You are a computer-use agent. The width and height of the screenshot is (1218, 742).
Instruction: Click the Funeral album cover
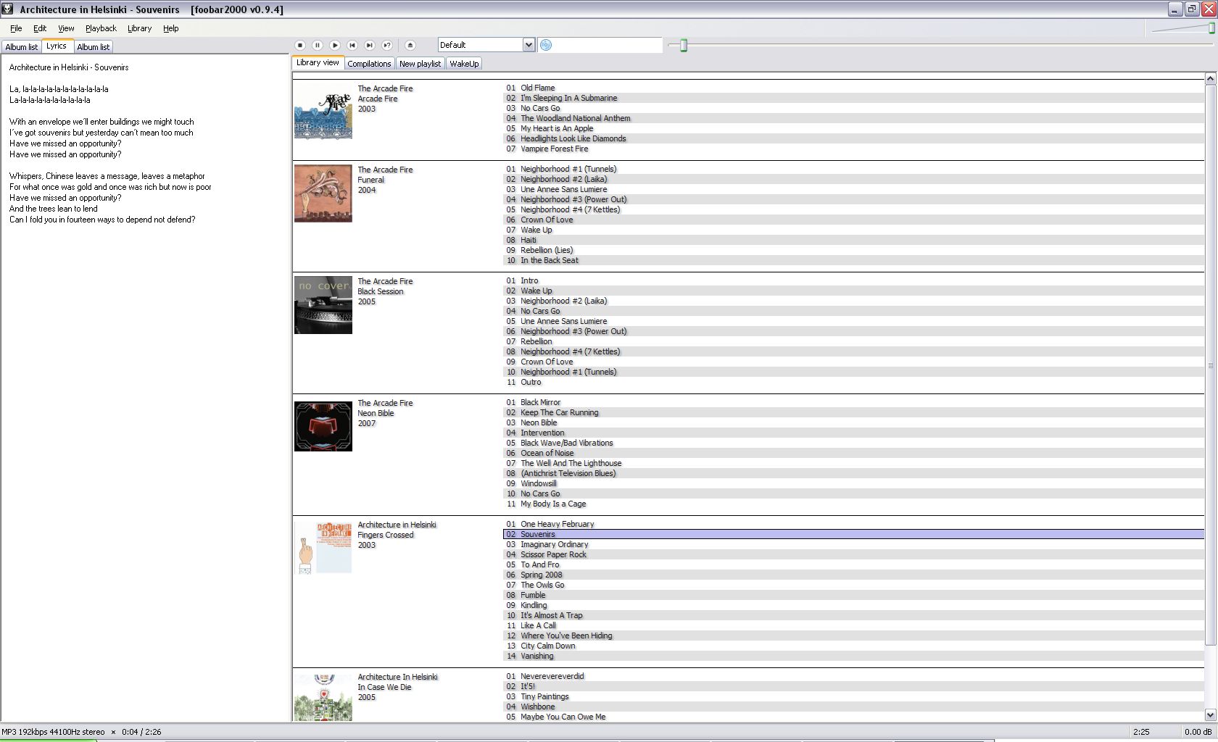(x=323, y=193)
